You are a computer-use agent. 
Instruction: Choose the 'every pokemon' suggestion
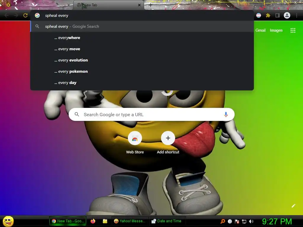point(142,71)
